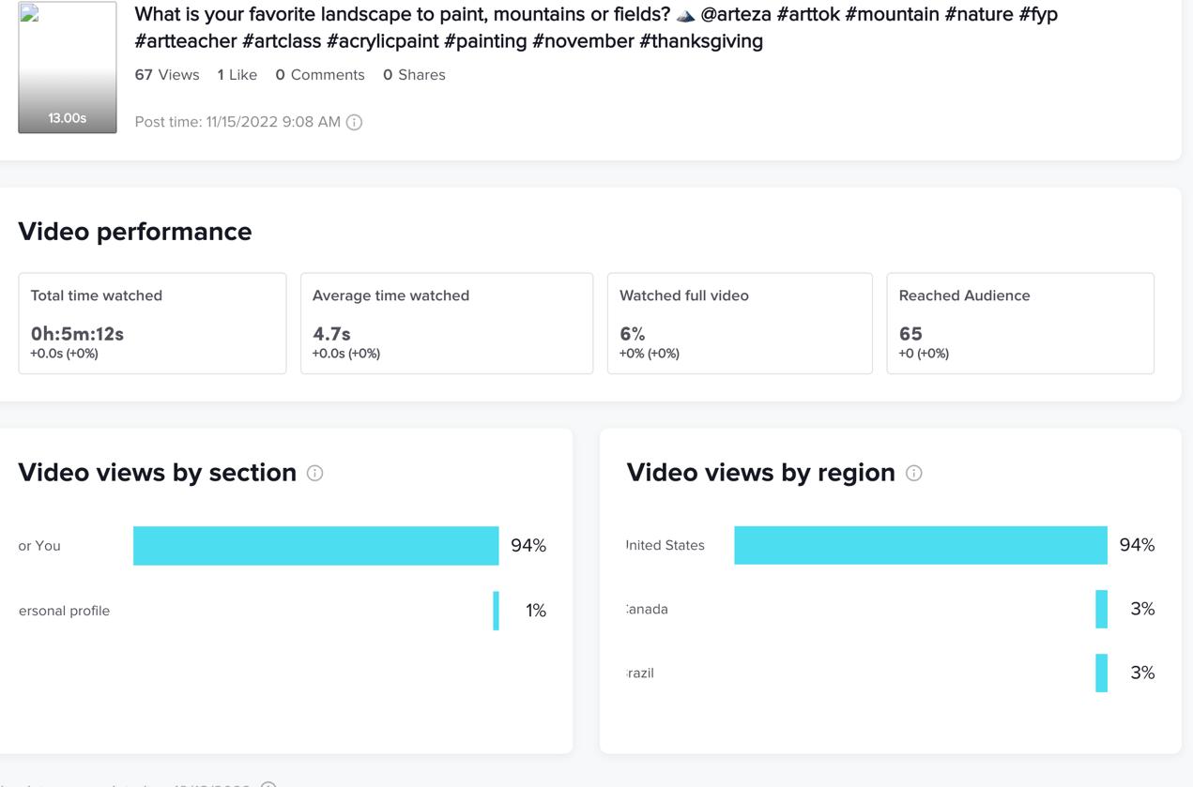Click the broken image icon in the thumbnail
1193x787 pixels.
pyautogui.click(x=29, y=13)
